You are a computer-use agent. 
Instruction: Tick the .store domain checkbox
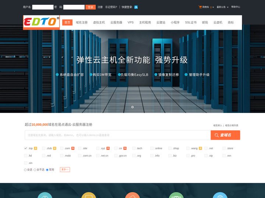coord(224,148)
